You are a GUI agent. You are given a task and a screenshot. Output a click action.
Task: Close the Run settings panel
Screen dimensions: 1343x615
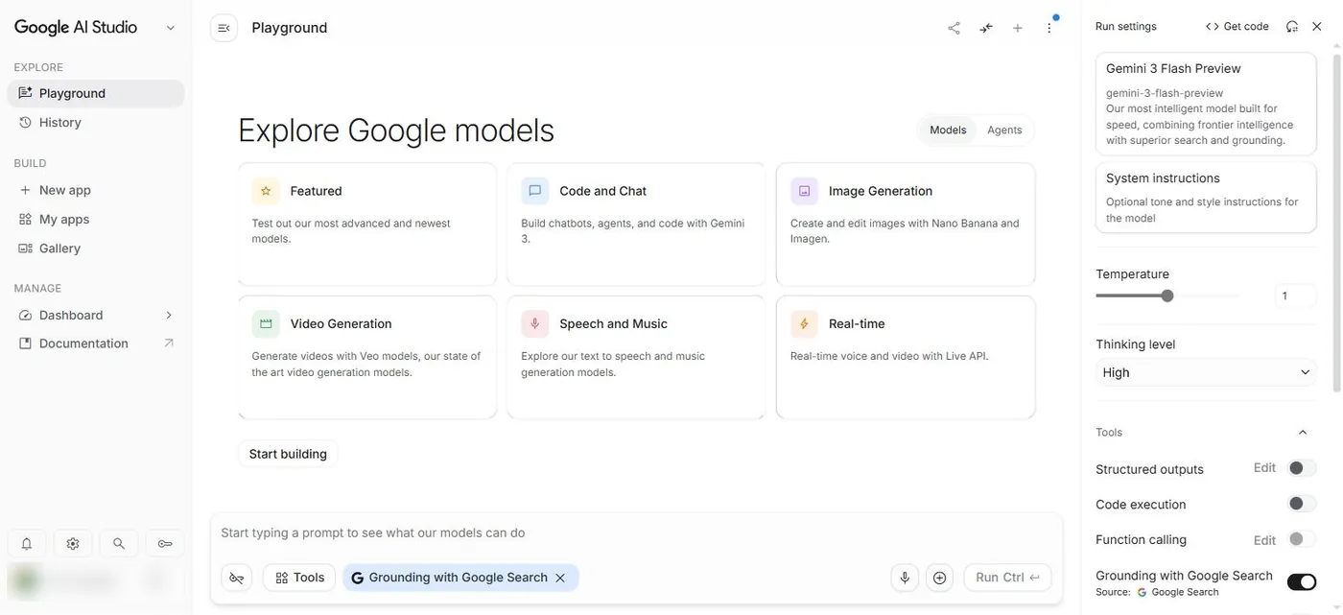pyautogui.click(x=1317, y=27)
